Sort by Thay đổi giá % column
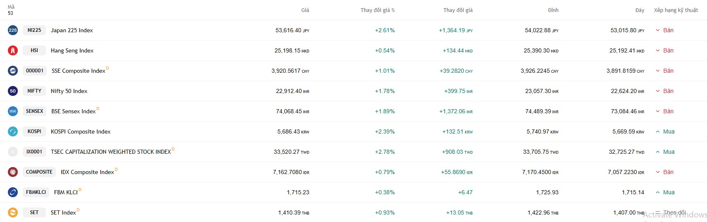Viewport: 707px width, 222px height. click(x=377, y=10)
